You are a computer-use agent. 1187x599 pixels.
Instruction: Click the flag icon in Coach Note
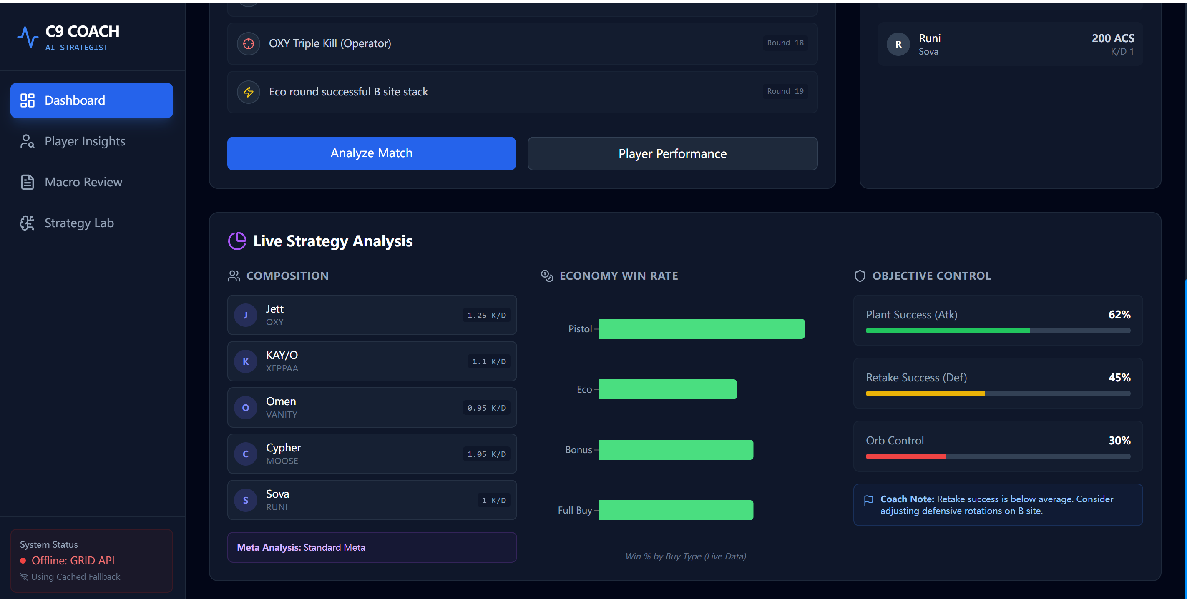[x=869, y=500]
